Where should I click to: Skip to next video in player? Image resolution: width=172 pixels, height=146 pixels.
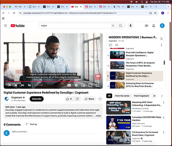(x=22, y=85)
